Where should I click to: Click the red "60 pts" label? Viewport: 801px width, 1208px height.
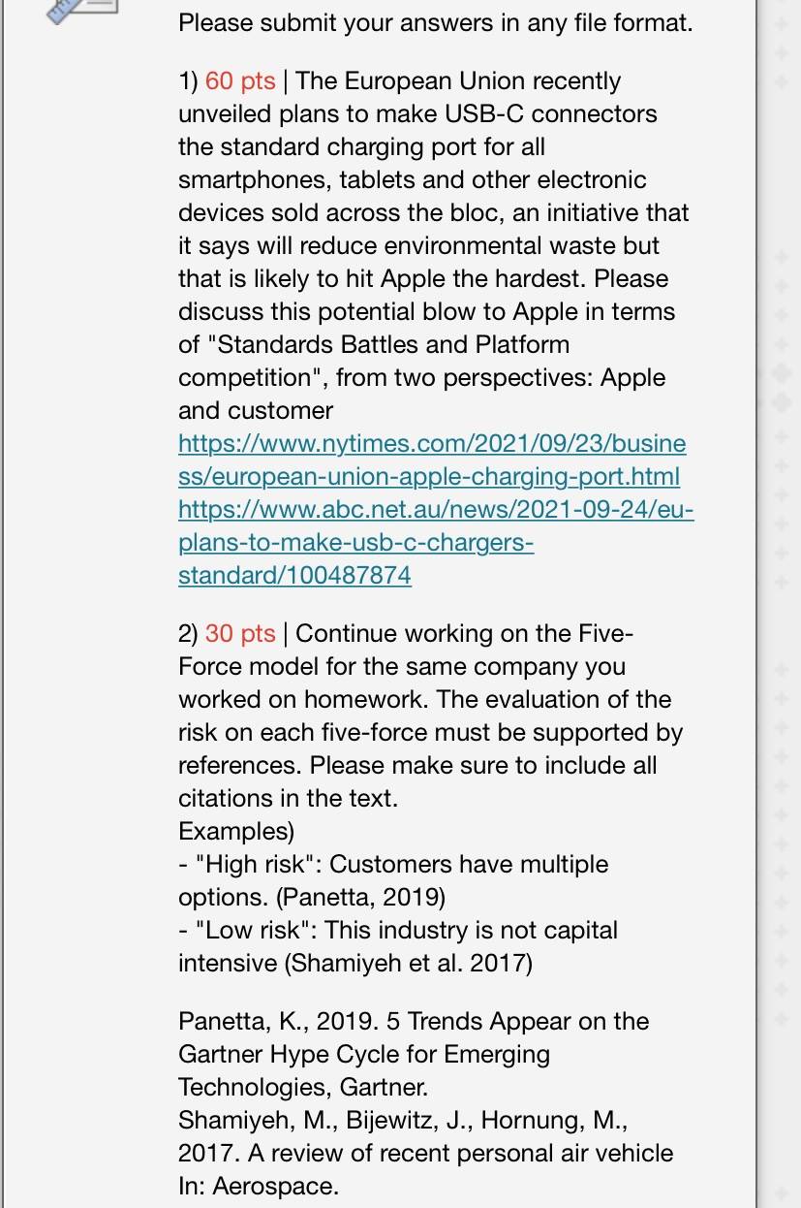coord(240,81)
